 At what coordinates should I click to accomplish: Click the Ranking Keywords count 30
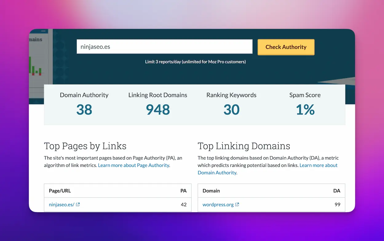[x=231, y=110]
